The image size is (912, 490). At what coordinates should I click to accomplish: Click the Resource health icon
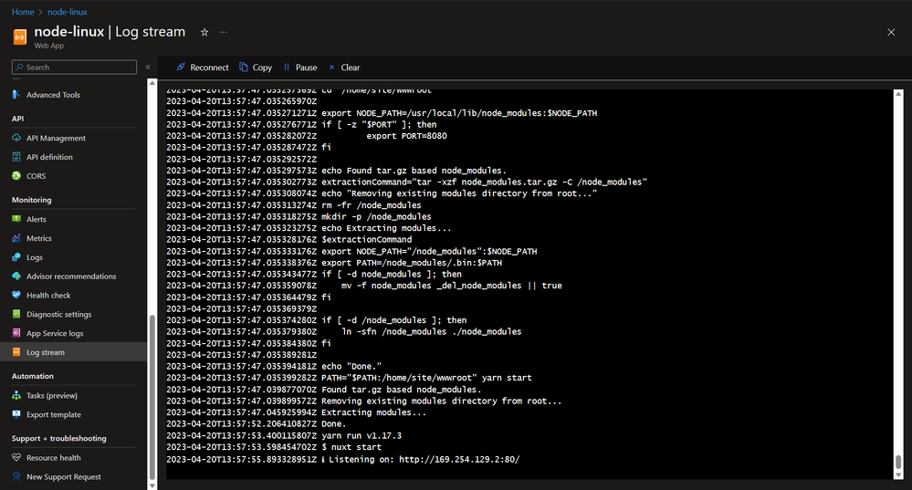(16, 457)
